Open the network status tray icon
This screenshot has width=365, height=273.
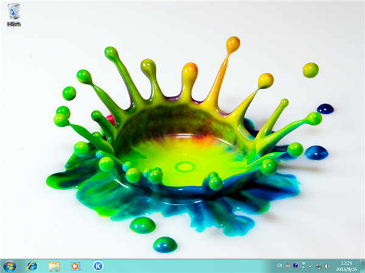[x=318, y=266]
